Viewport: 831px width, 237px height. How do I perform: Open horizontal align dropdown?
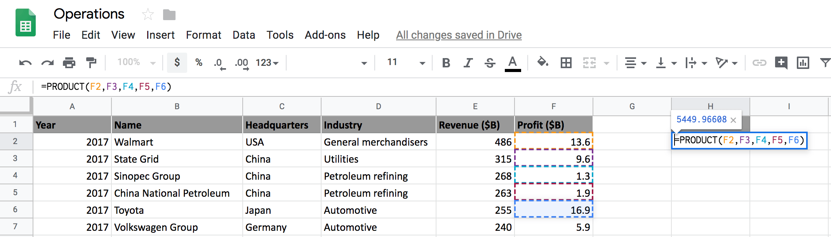635,63
